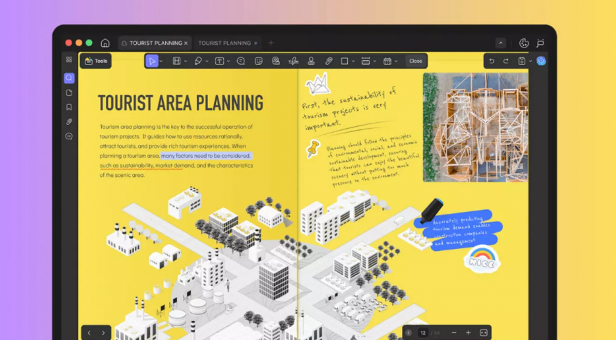
Task: Click highlighted text 'many factors need to be considered'
Action: pos(206,156)
